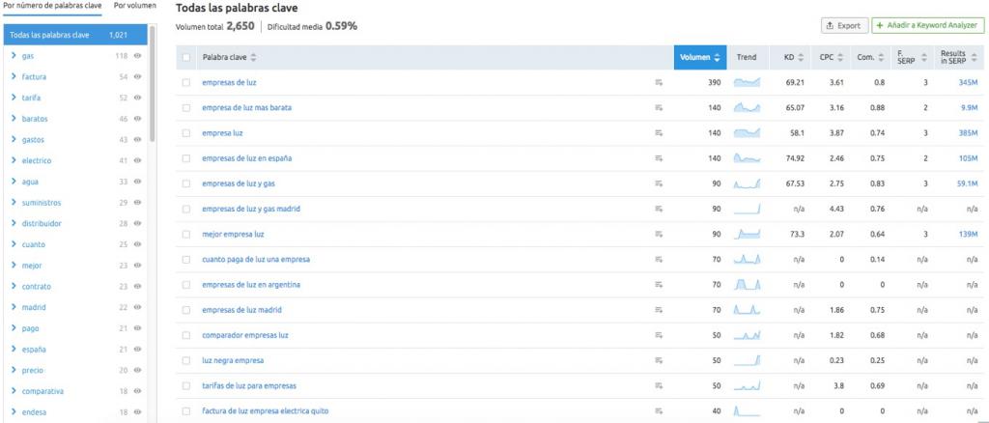Check the box for 'empresas de luz'

coord(186,83)
